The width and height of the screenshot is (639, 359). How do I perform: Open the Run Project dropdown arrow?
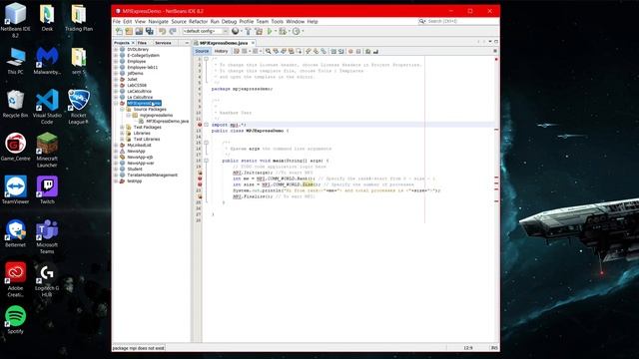point(276,31)
